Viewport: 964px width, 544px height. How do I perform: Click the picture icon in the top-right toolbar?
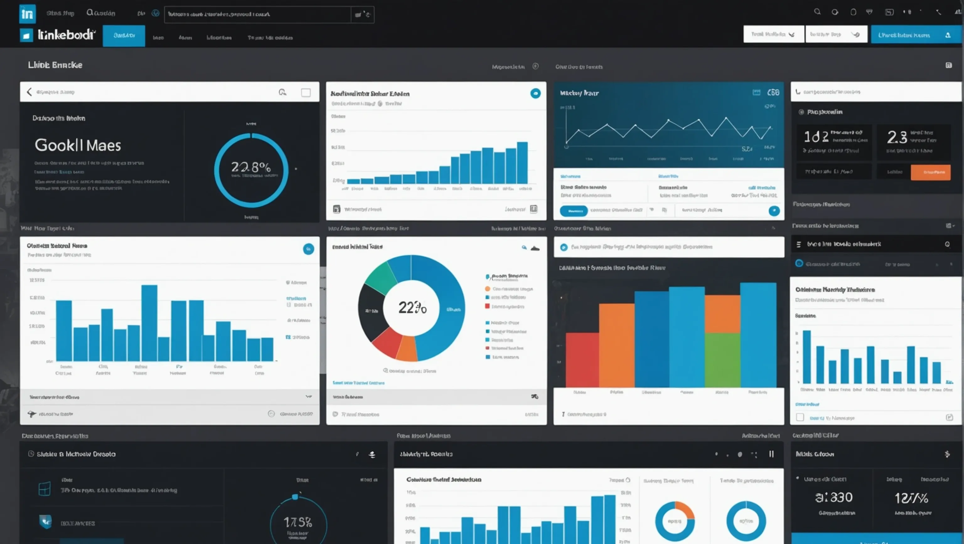pos(889,12)
